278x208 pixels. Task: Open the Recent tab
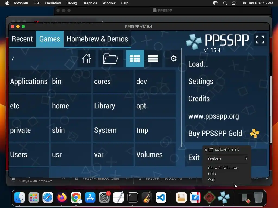tap(22, 39)
